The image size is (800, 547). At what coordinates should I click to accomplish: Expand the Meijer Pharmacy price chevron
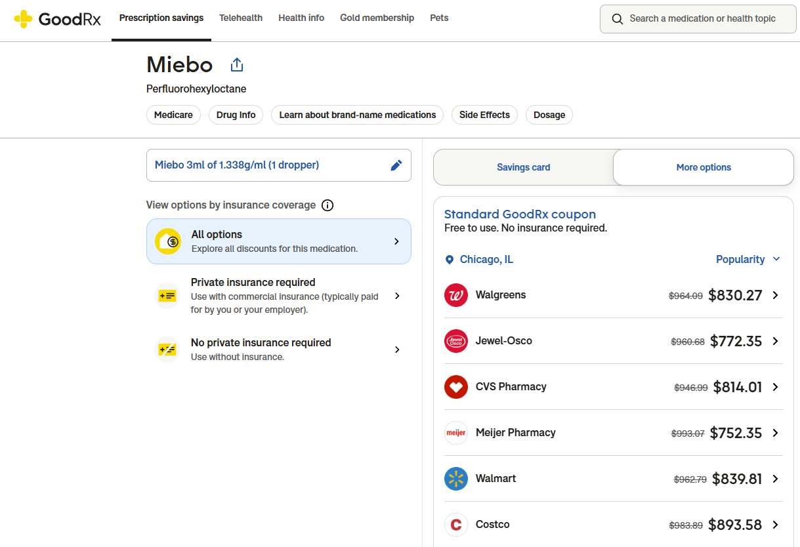pyautogui.click(x=775, y=433)
